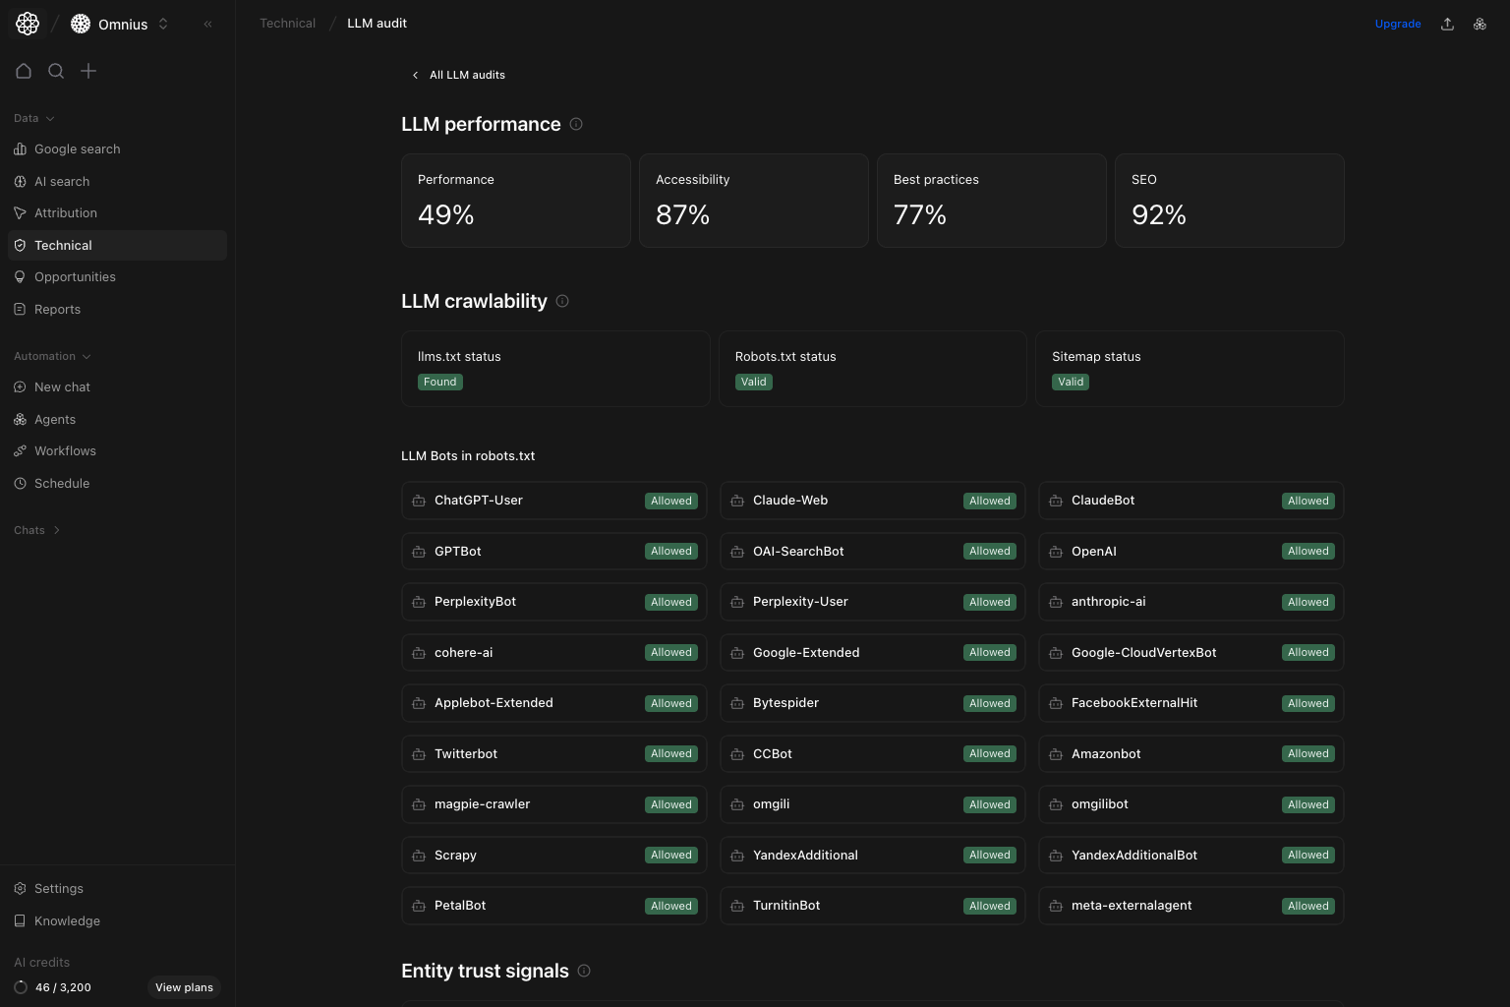Open Google search in the sidebar
Viewport: 1510px width, 1007px height.
117,149
